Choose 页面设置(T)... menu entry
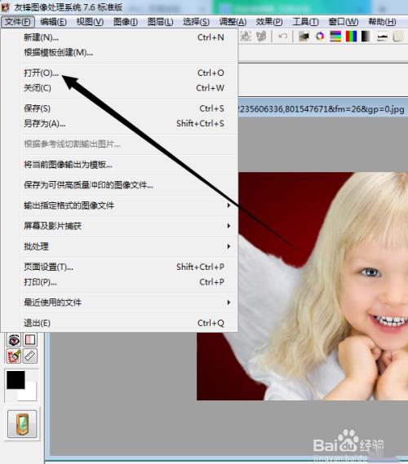Image resolution: width=408 pixels, height=464 pixels. tap(130, 267)
